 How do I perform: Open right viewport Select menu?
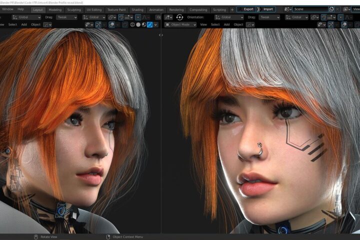(x=215, y=24)
